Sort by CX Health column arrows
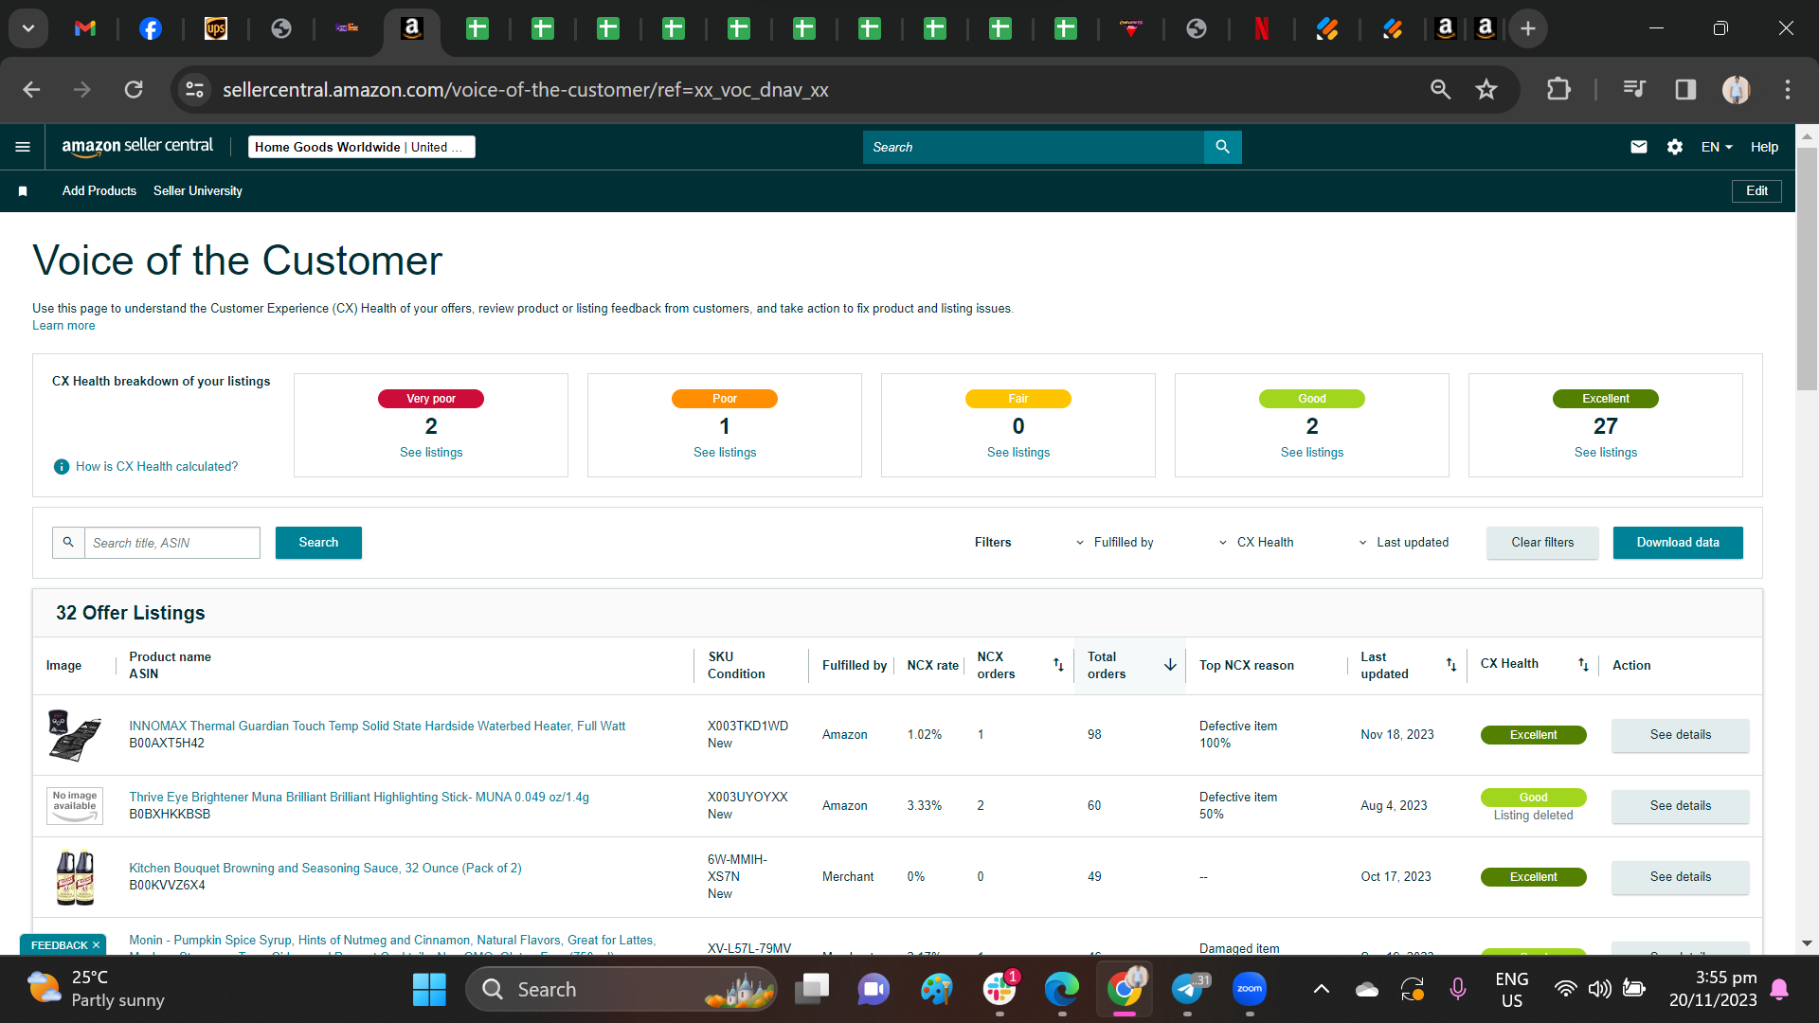1819x1023 pixels. (x=1583, y=665)
